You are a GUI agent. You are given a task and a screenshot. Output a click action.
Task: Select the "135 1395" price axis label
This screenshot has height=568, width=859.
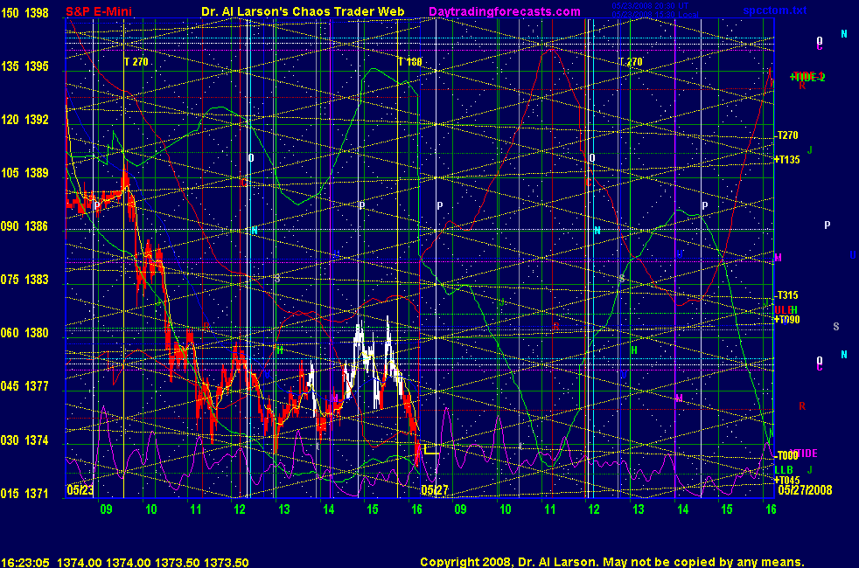[24, 66]
